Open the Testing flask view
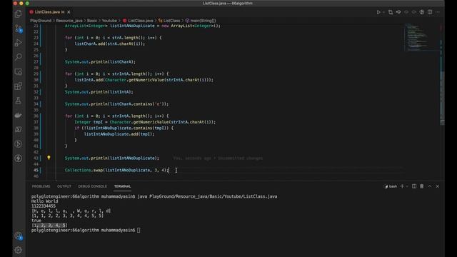Screen dimensions: 457x257 coord(19,101)
